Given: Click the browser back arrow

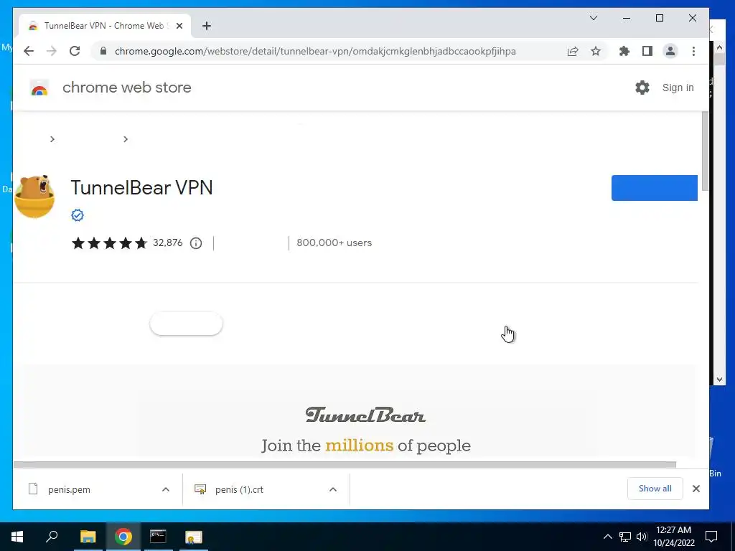Looking at the screenshot, I should click(x=29, y=51).
